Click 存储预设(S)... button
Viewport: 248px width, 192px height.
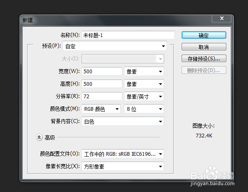[204, 59]
